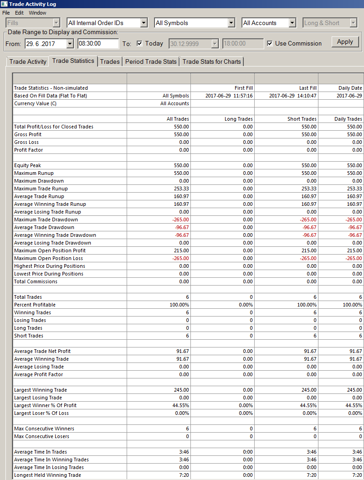Click the 'Maximum Drawdown' row label
The image size is (364, 480).
pyautogui.click(x=39, y=181)
